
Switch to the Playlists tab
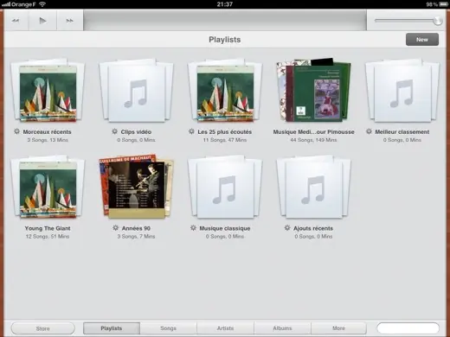point(112,328)
